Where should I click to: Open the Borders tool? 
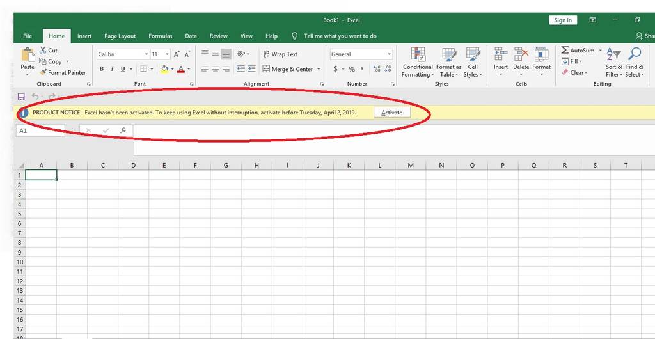point(143,69)
